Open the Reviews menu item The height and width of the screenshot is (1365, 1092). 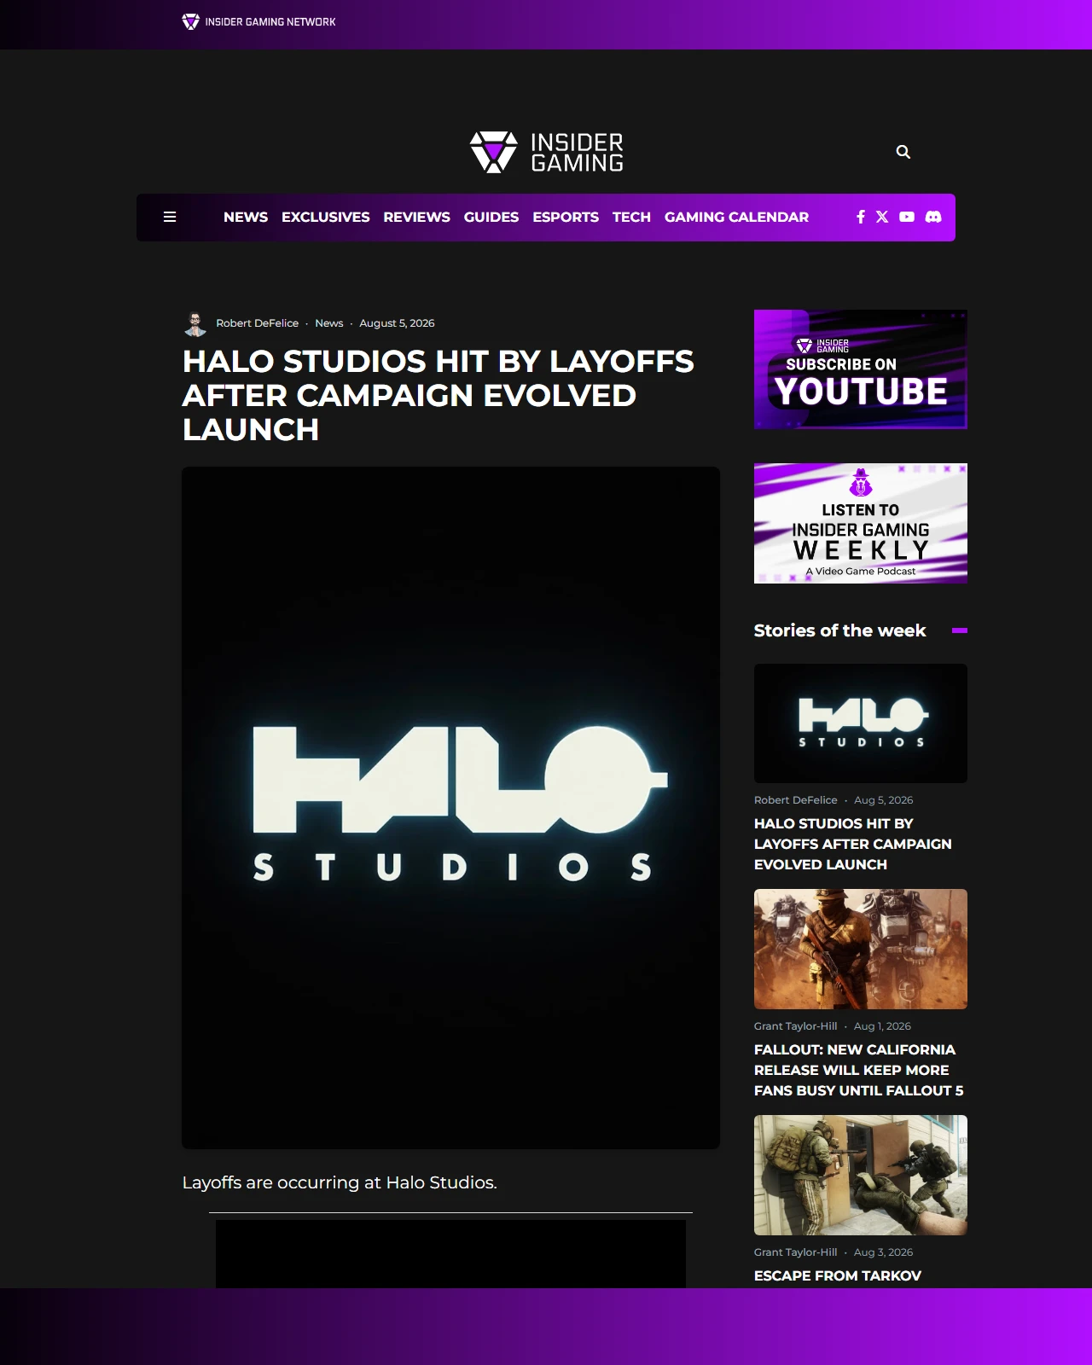coord(416,217)
